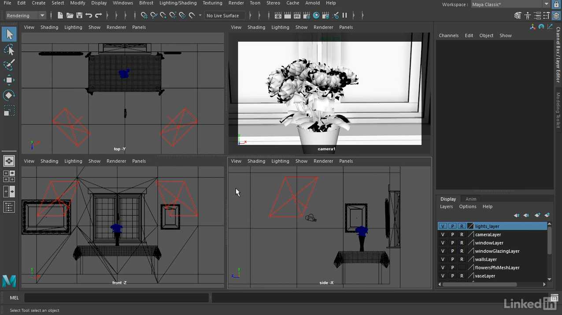Click the lights_layer color swatch
Image resolution: width=562 pixels, height=315 pixels.
(x=470, y=226)
